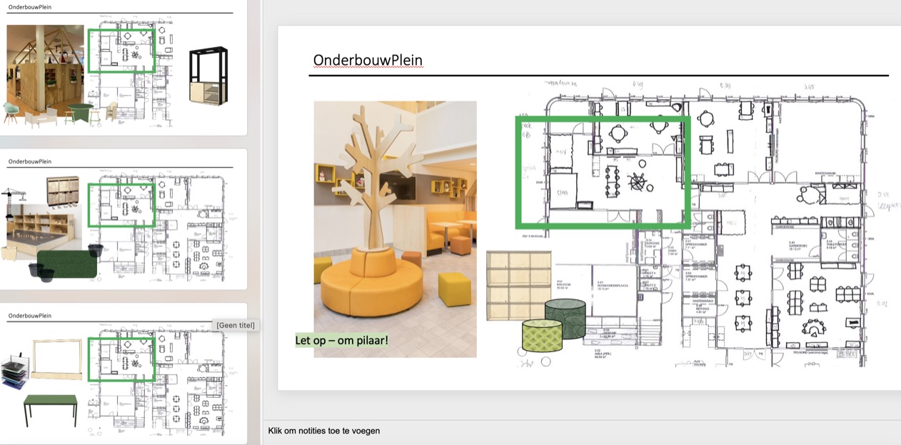Click the horizontal line under the slide title
The image size is (901, 445).
point(598,75)
